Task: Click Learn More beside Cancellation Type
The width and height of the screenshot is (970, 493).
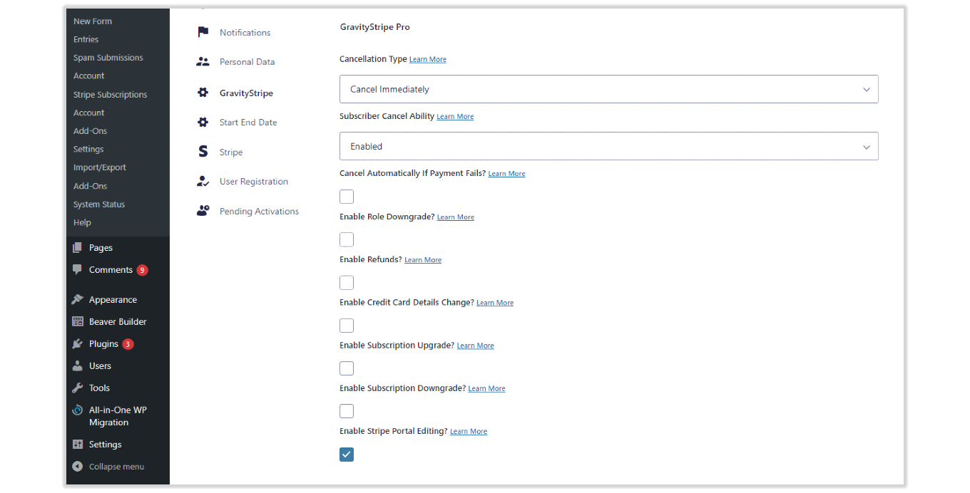Action: 428,60
